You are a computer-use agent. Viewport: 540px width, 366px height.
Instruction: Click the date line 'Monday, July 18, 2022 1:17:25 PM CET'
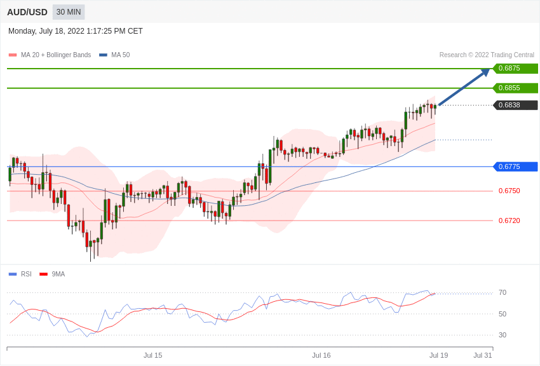pyautogui.click(x=76, y=31)
